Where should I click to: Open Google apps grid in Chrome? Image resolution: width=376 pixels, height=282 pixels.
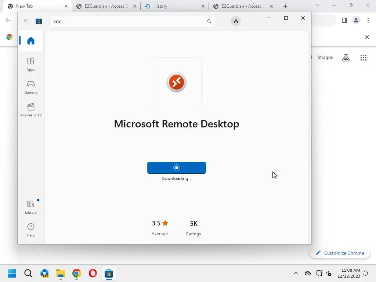pos(363,58)
